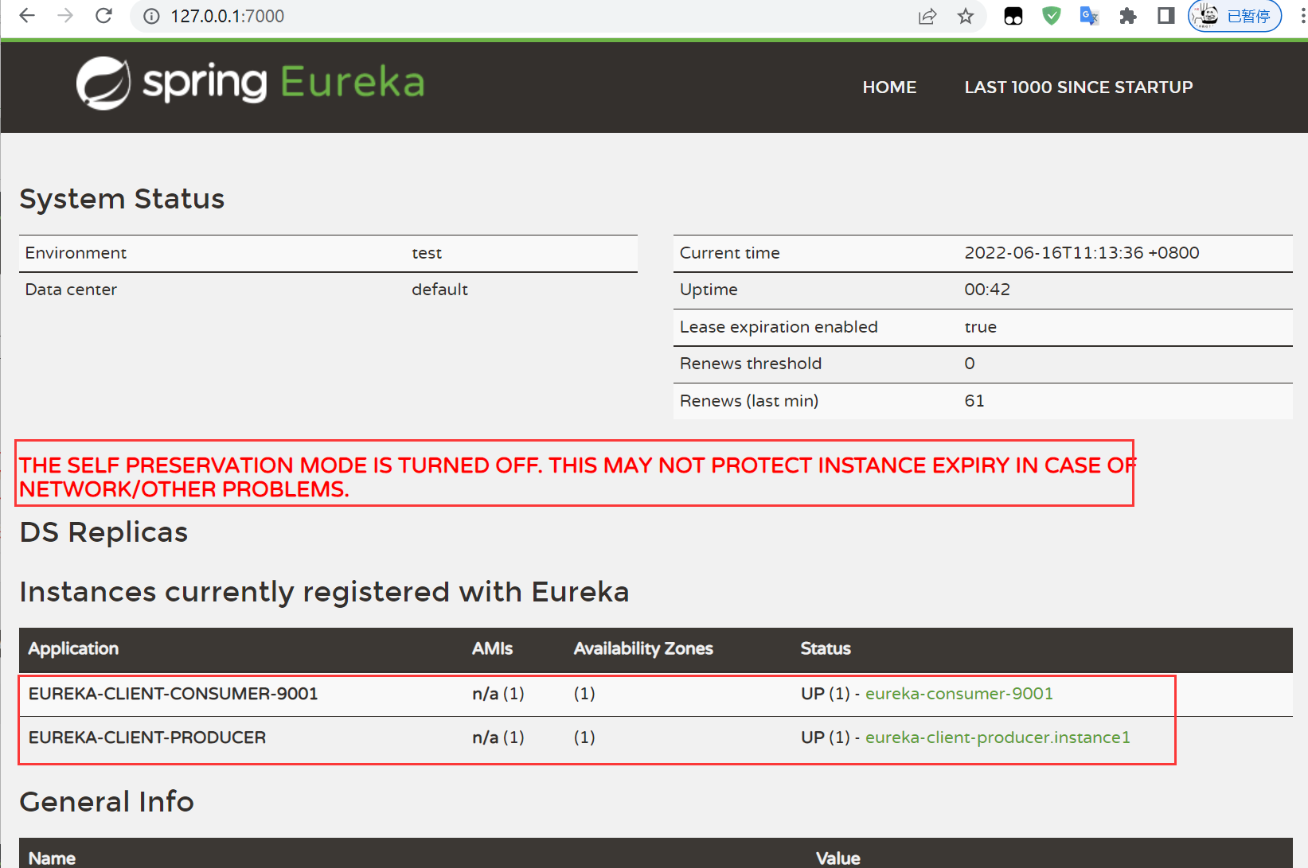Screen dimensions: 1308x868
Task: Click the Status column header
Action: coord(826,649)
